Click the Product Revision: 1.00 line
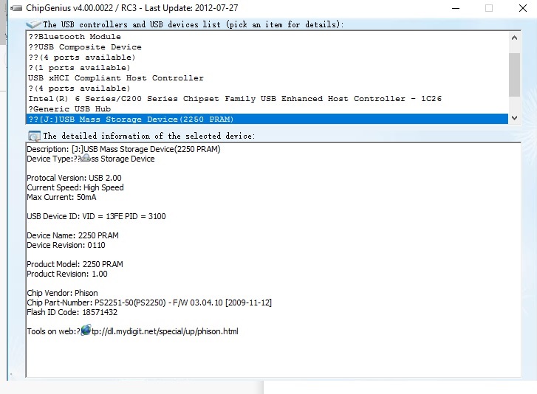The image size is (537, 394). pos(67,274)
